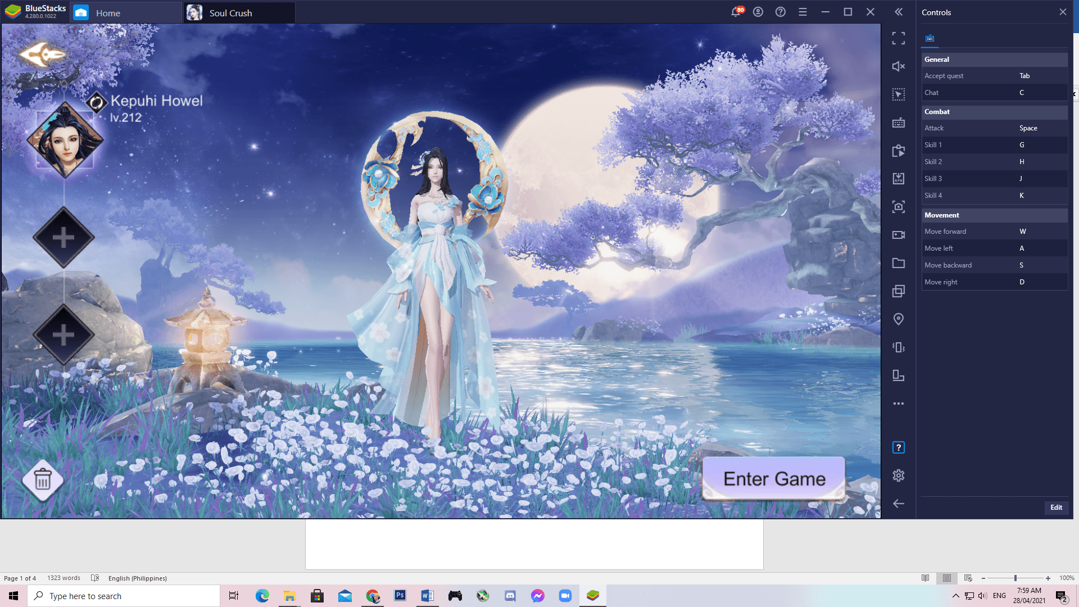Image resolution: width=1079 pixels, height=607 pixels.
Task: Select the keyboard tab icon in Controls panel
Action: pyautogui.click(x=930, y=38)
